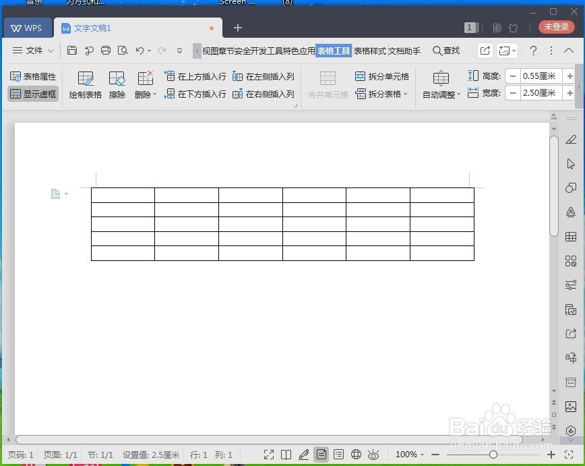Image resolution: width=585 pixels, height=466 pixels.
Task: Switch to the 视图 tab
Action: 210,51
